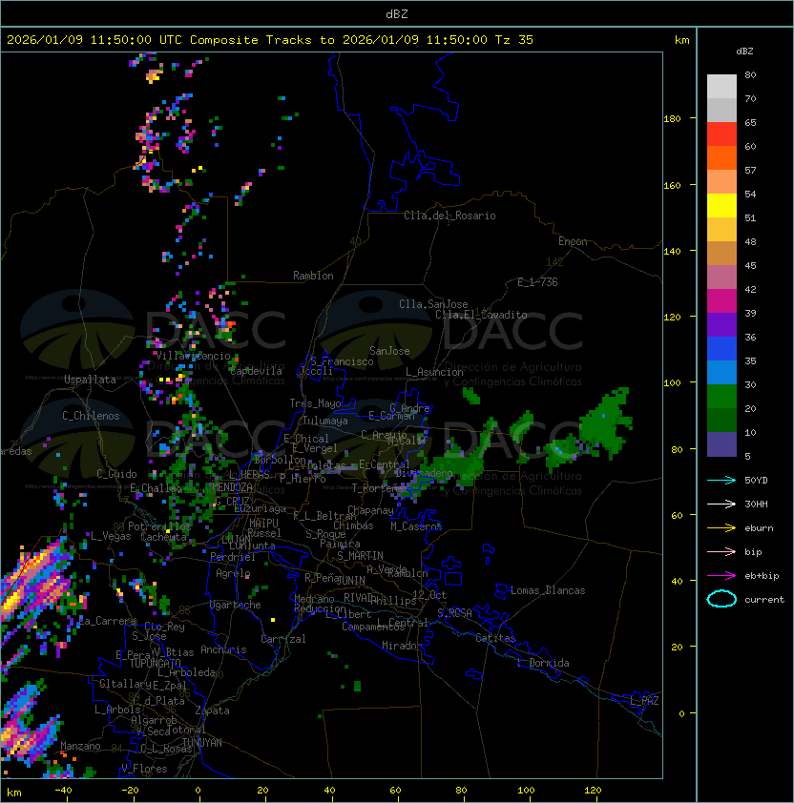The height and width of the screenshot is (803, 794).
Task: Click the V_Flores map label
Action: click(x=144, y=768)
